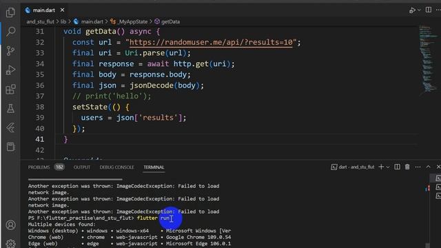Switch to the OUTPUT panel tab
This screenshot has height=248, width=441.
point(82,167)
